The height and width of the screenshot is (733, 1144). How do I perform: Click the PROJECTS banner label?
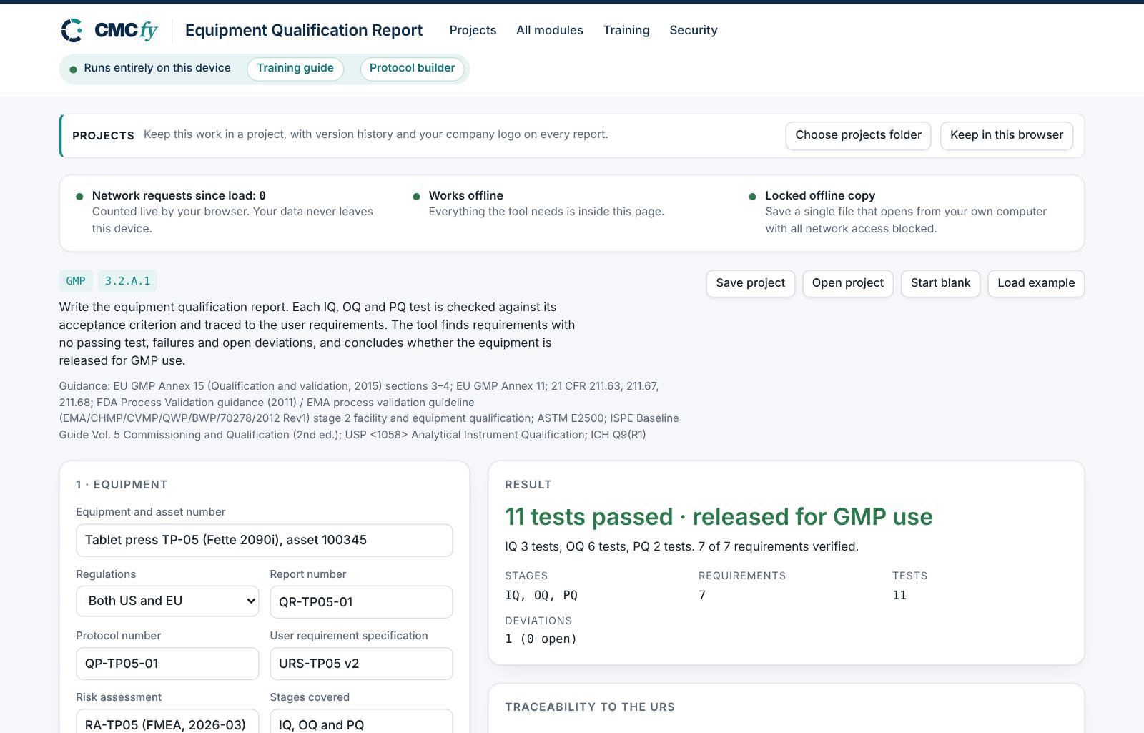(x=103, y=136)
